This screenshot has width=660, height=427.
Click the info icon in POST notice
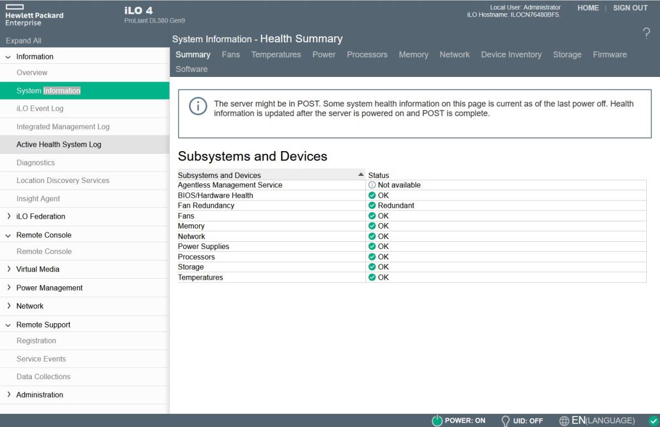point(198,106)
